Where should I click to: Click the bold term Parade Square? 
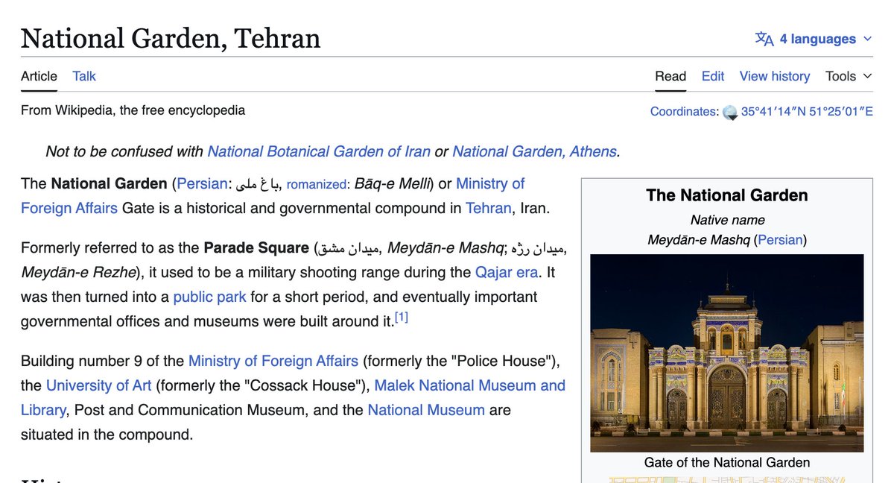pyautogui.click(x=256, y=247)
